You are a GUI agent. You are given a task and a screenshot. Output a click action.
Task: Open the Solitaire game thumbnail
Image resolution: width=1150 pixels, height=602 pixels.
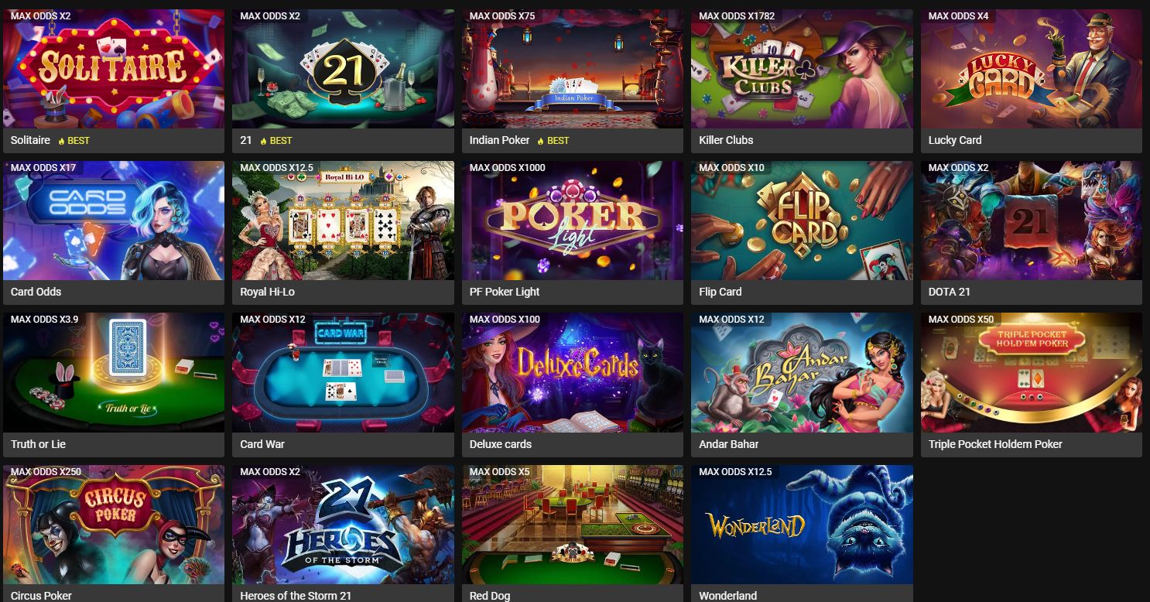pos(114,69)
